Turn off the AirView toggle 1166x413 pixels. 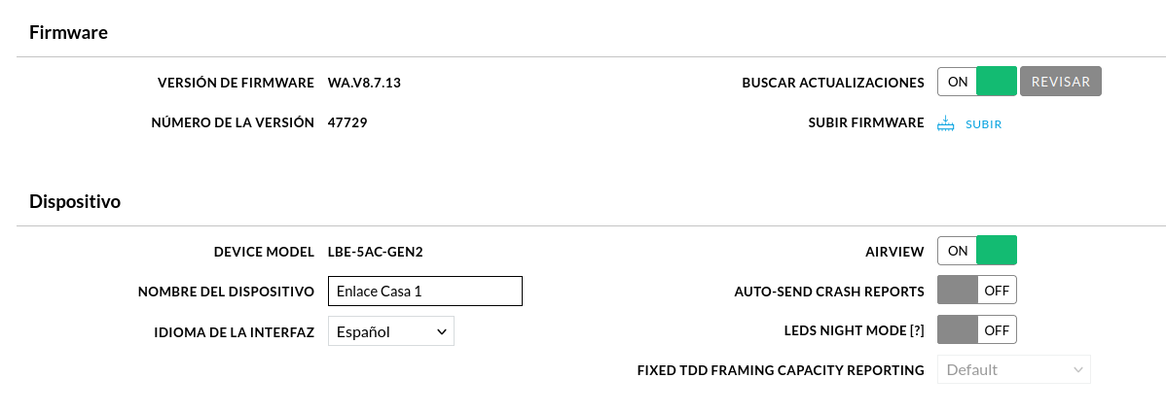coord(976,251)
